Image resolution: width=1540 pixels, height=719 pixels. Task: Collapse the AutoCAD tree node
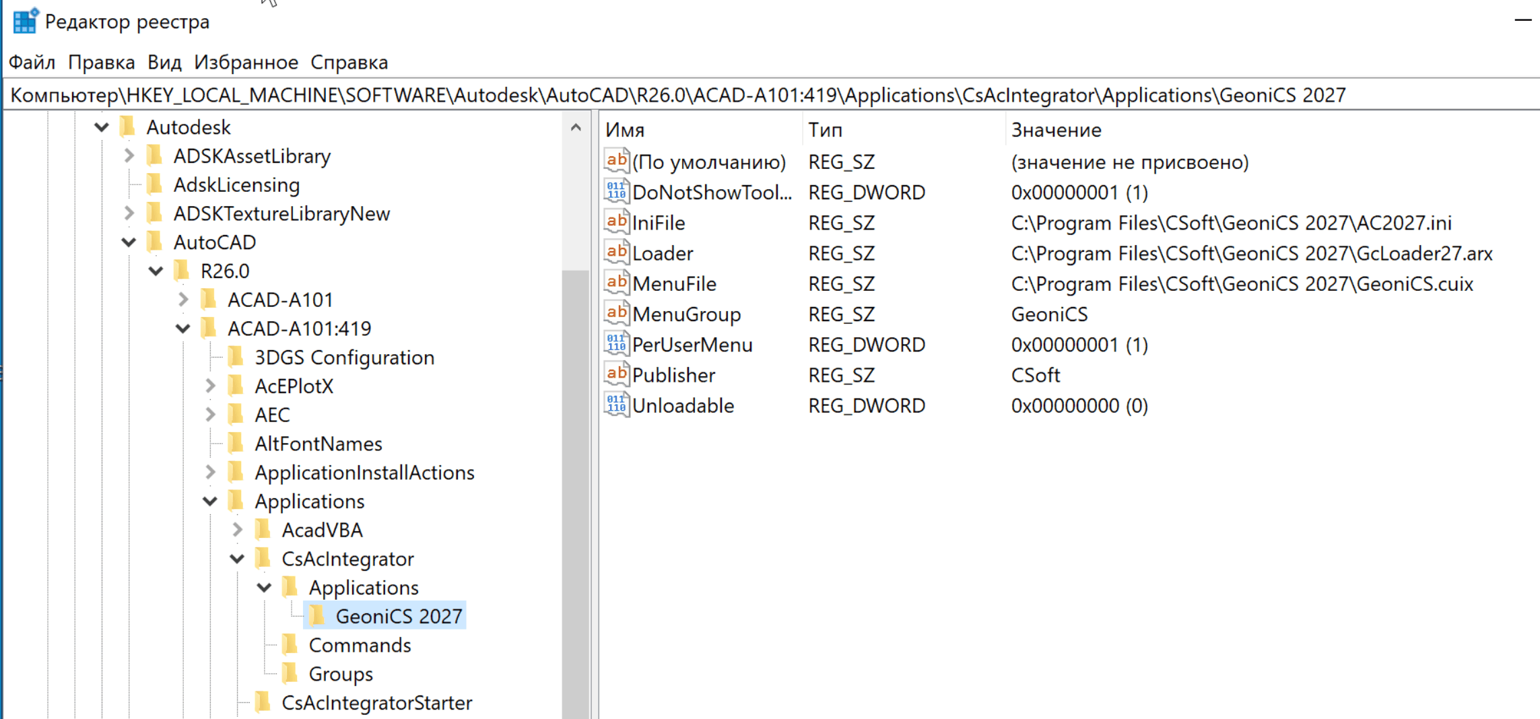point(129,242)
